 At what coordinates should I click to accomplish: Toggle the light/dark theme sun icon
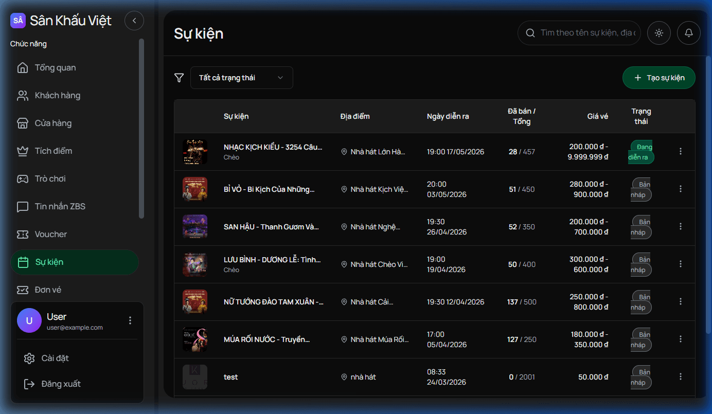pos(659,33)
